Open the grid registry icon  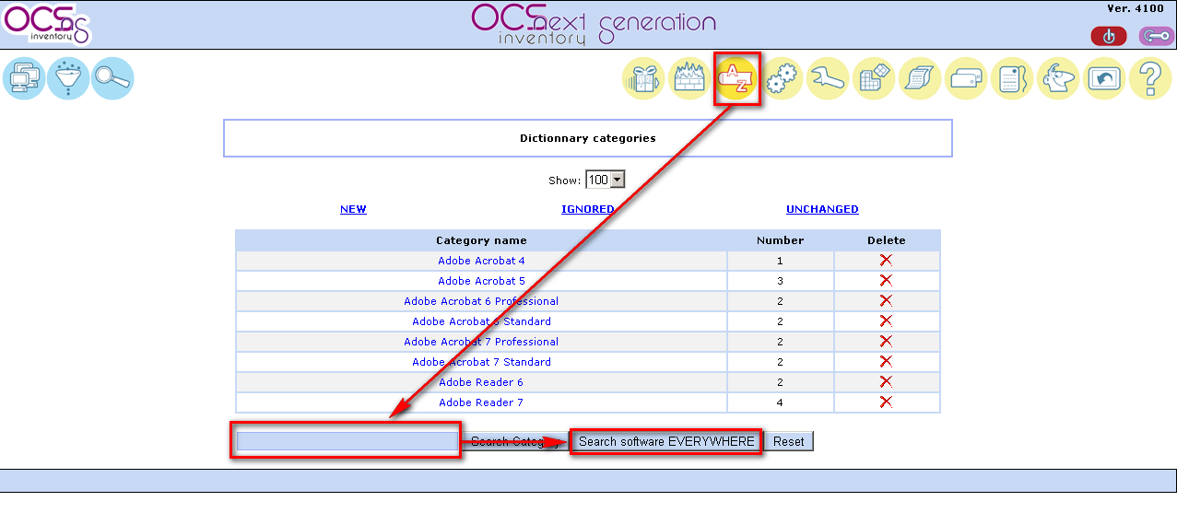(874, 79)
